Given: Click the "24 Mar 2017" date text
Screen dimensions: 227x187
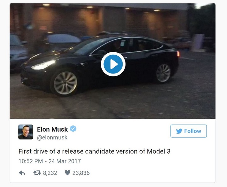Looking at the screenshot, I should 65,161.
